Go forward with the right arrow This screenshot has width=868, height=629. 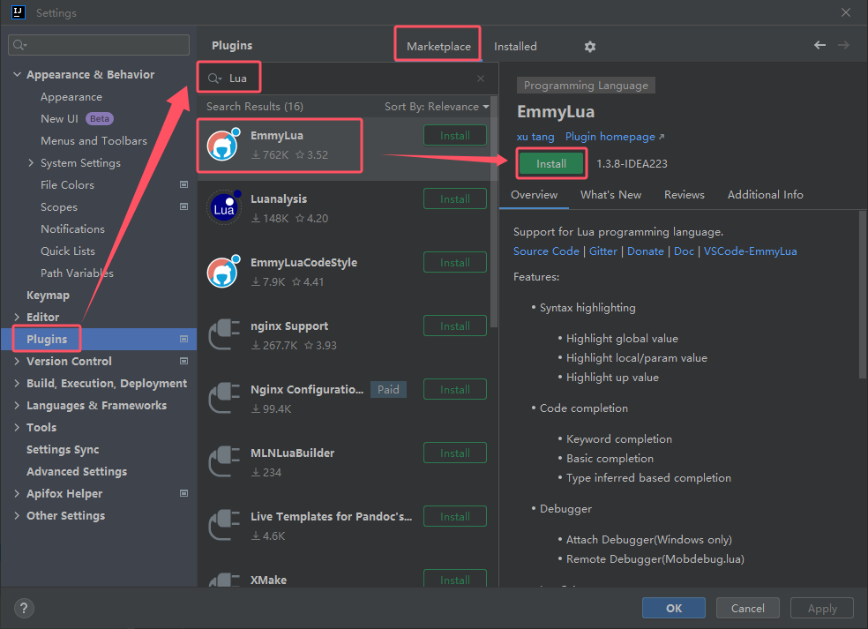[843, 45]
